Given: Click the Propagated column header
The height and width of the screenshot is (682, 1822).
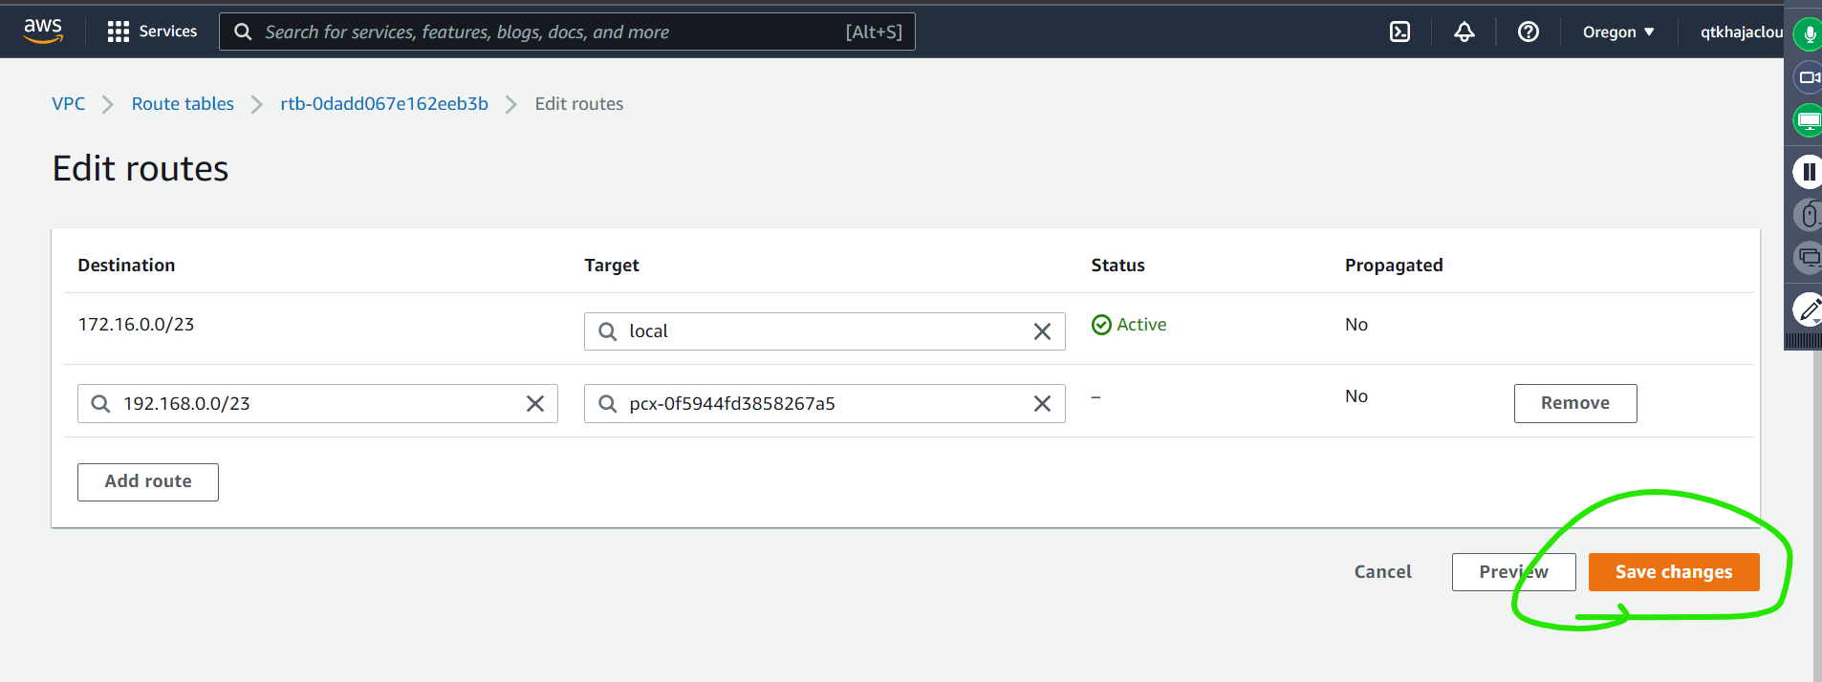Looking at the screenshot, I should tap(1394, 266).
